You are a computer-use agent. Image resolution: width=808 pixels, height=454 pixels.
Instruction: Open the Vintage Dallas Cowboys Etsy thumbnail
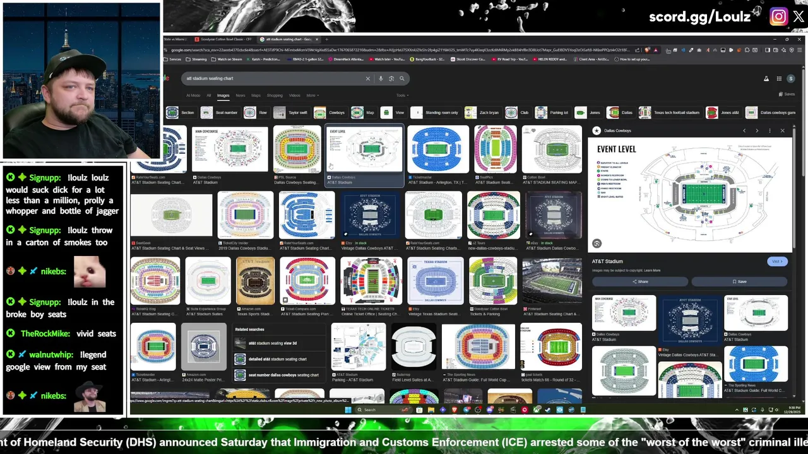coord(370,215)
